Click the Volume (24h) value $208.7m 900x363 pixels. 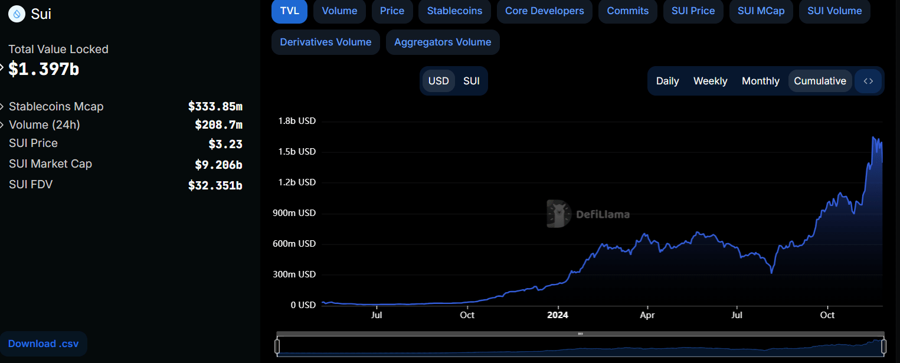point(219,125)
